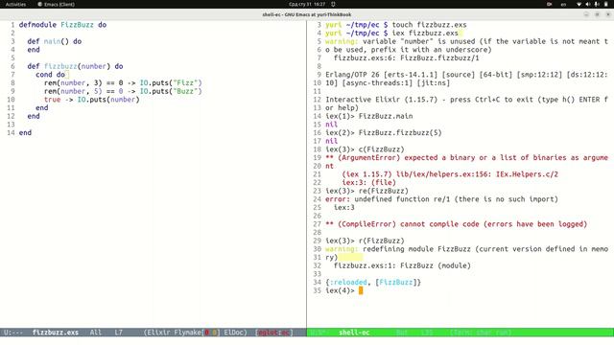Open the Activities overview

pyautogui.click(x=15, y=4)
